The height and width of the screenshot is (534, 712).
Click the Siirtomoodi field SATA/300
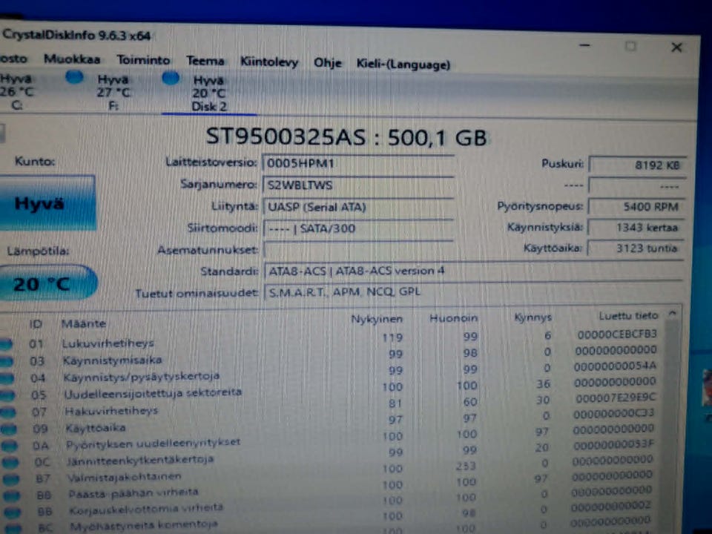358,228
